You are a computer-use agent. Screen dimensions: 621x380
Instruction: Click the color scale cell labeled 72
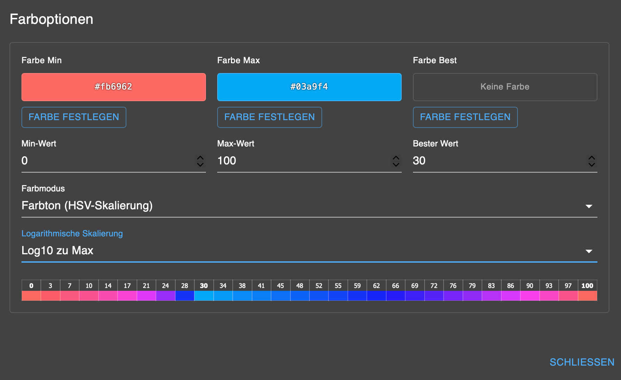click(x=434, y=290)
